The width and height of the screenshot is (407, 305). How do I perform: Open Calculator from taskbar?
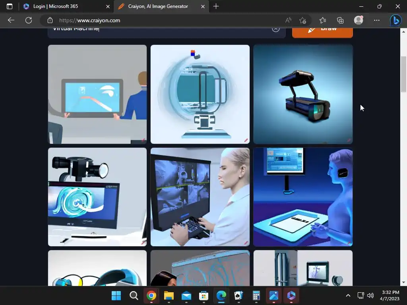256,295
